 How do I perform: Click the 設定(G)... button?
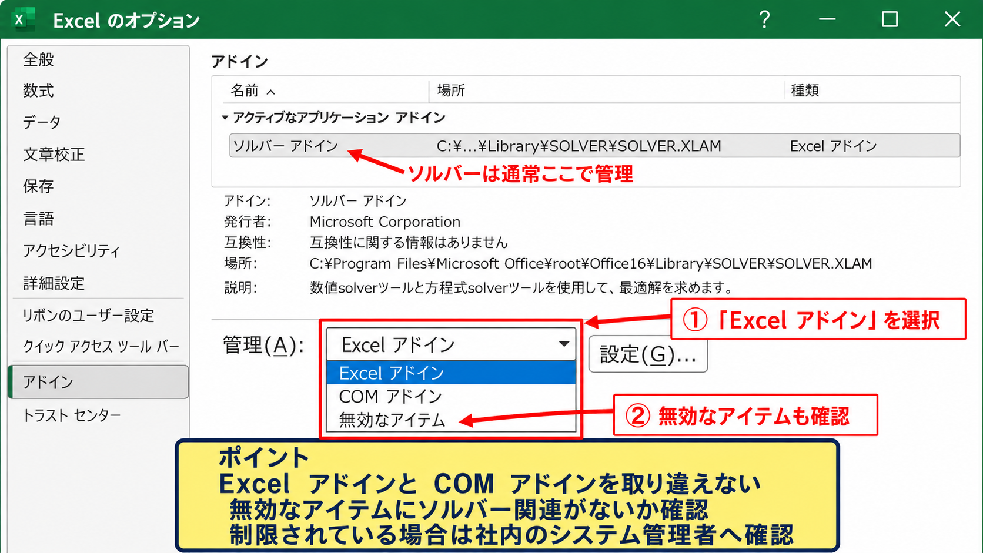coord(648,354)
